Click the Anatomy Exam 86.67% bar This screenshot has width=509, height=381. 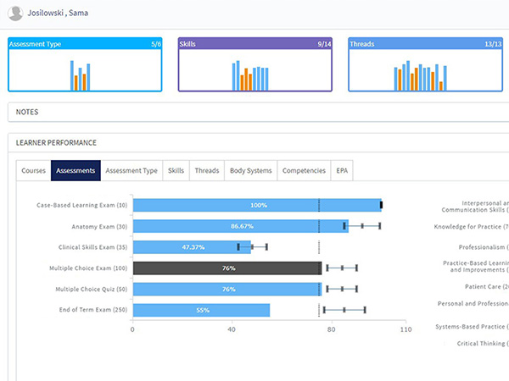[241, 226]
